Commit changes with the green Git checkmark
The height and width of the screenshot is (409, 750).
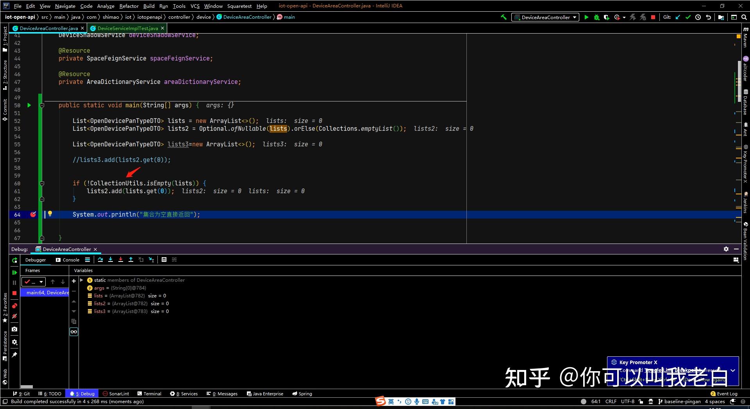(688, 17)
